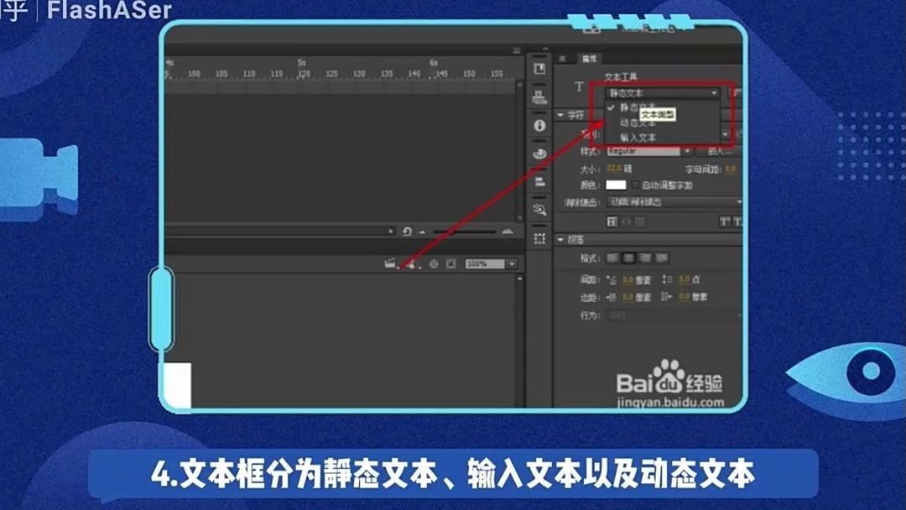Screen dimensions: 906x510
Task: Click the info (i) icon in the right sidebar
Action: [x=539, y=124]
